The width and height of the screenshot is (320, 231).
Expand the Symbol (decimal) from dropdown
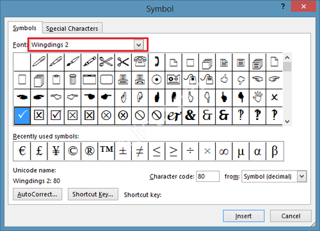click(x=302, y=176)
